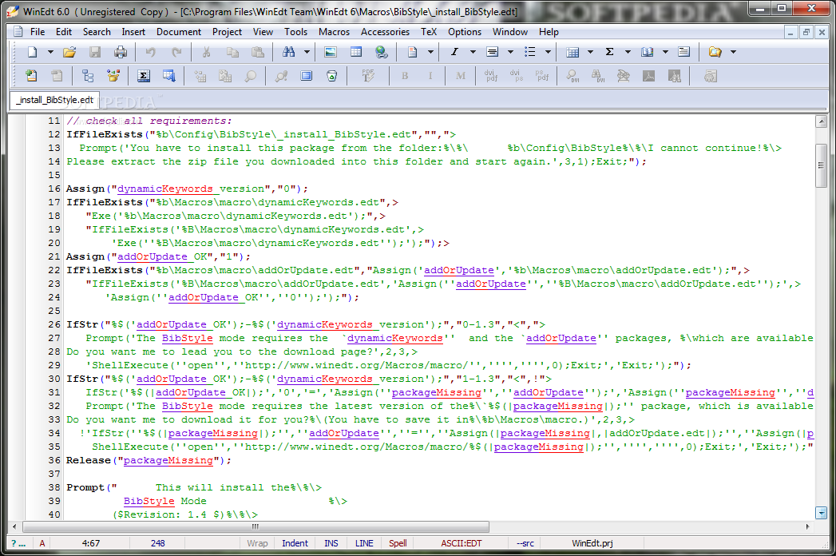Expand the tabular dropdown arrow

pyautogui.click(x=590, y=52)
